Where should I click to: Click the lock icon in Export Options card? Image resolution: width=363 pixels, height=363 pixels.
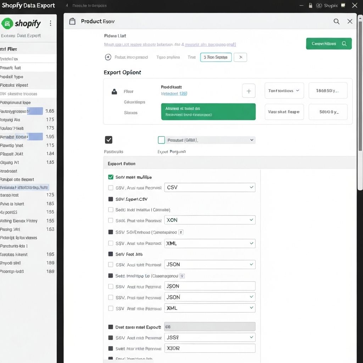tap(114, 91)
